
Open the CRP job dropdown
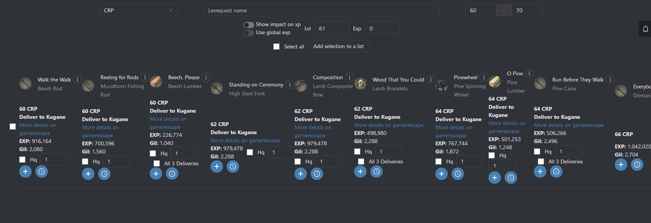click(138, 10)
